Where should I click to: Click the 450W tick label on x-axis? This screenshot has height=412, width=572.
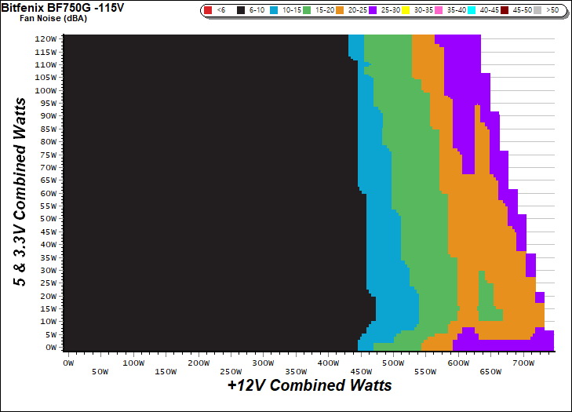pos(362,370)
